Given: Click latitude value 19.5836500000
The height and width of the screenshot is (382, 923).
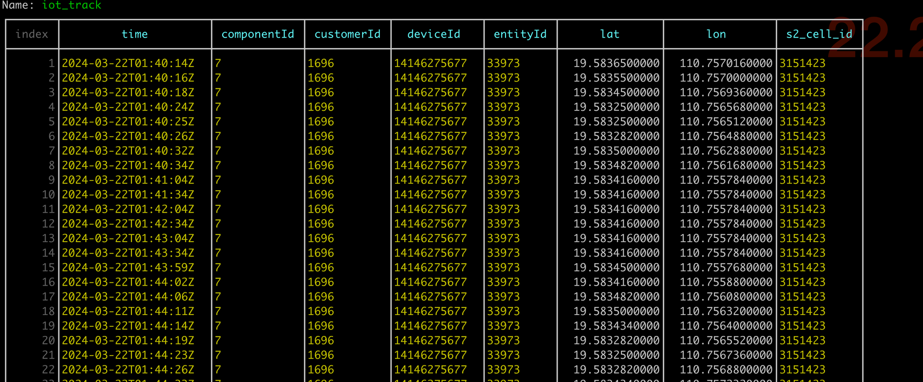Looking at the screenshot, I should pos(617,63).
